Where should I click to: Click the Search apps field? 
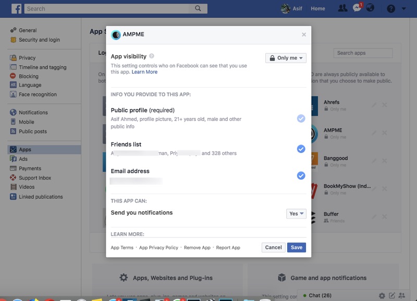tap(363, 53)
